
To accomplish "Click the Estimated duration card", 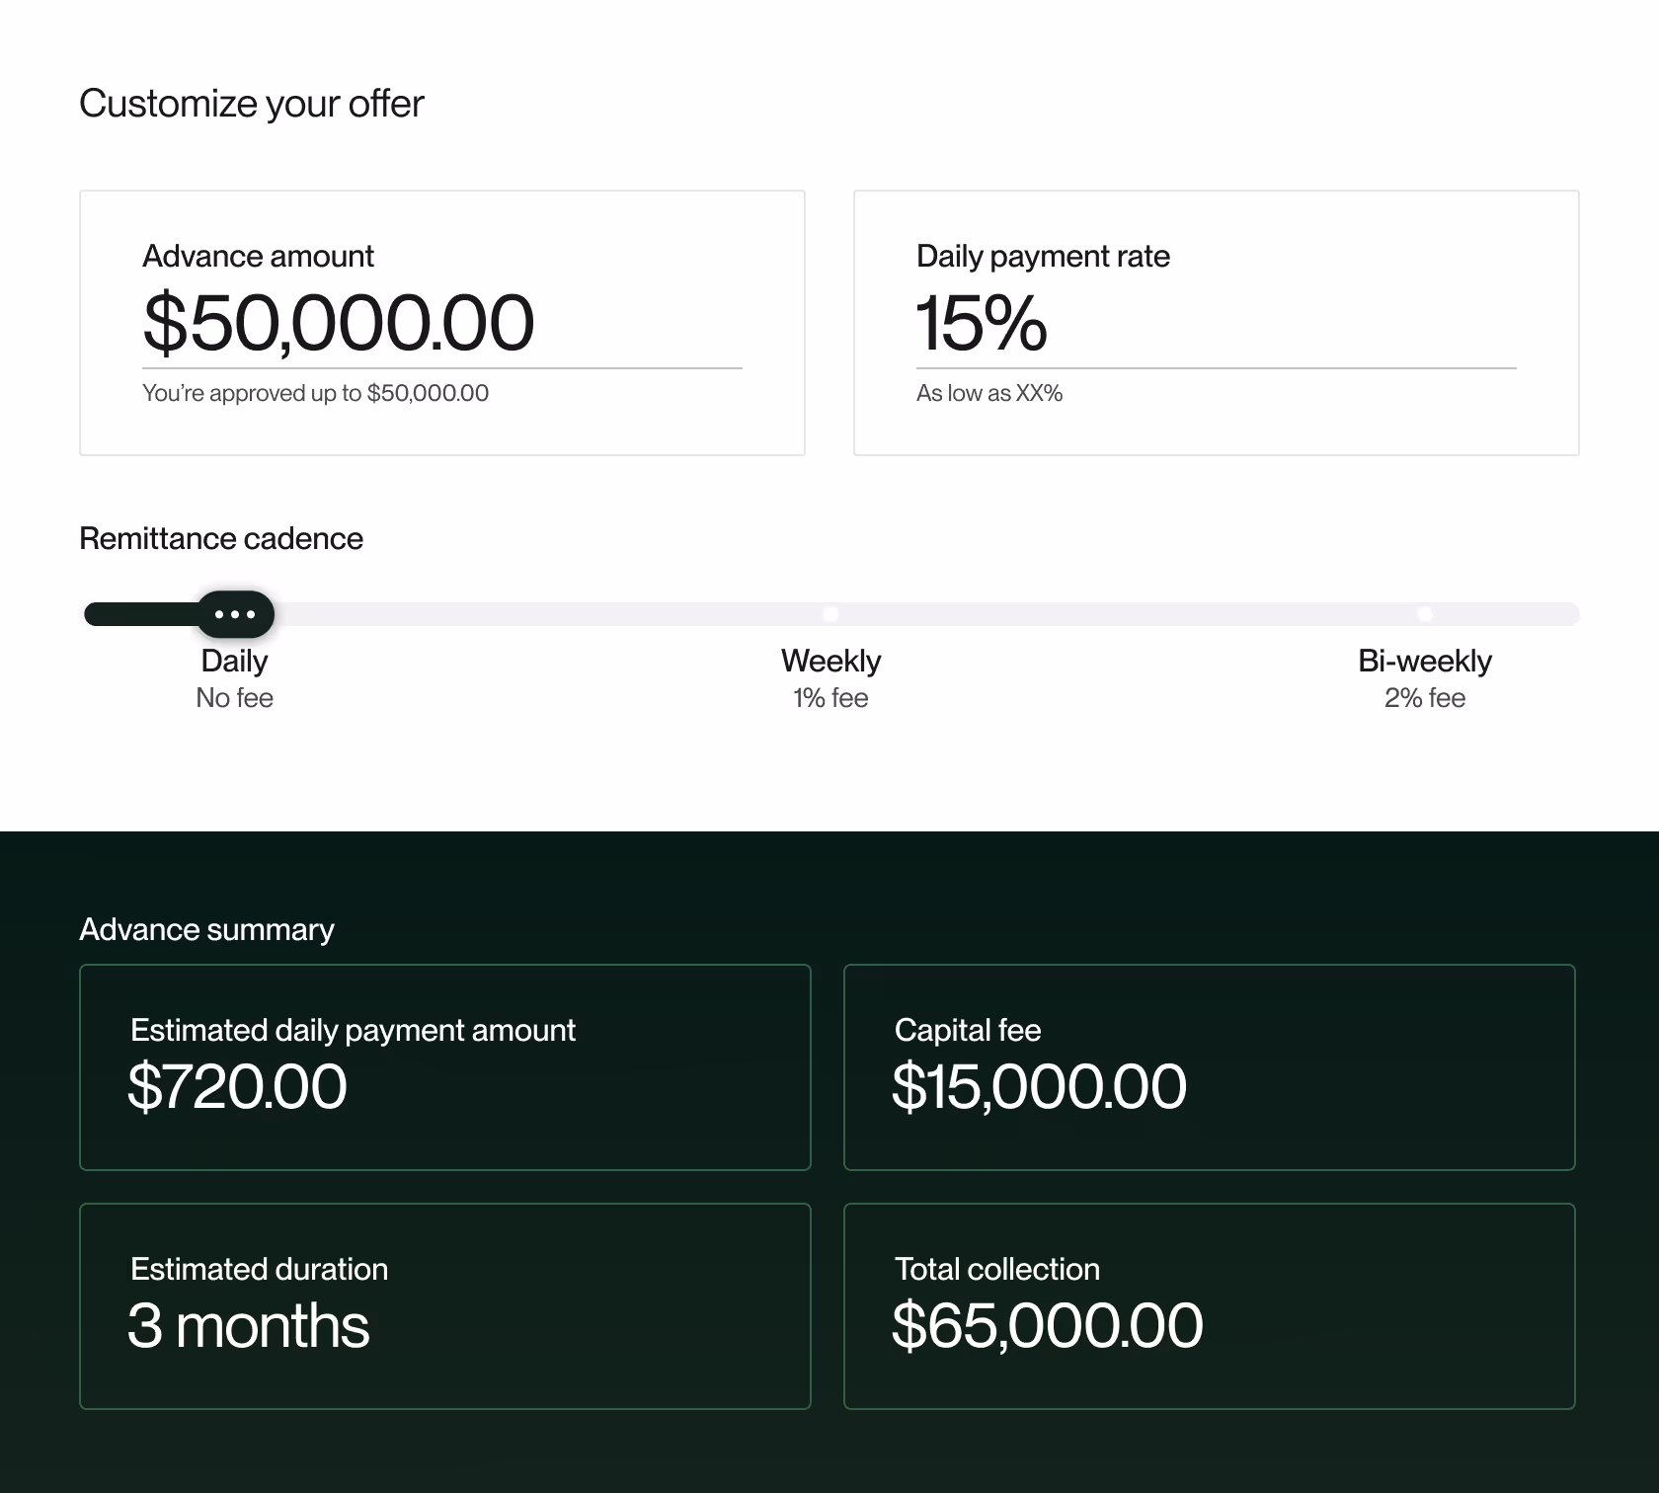I will (444, 1305).
